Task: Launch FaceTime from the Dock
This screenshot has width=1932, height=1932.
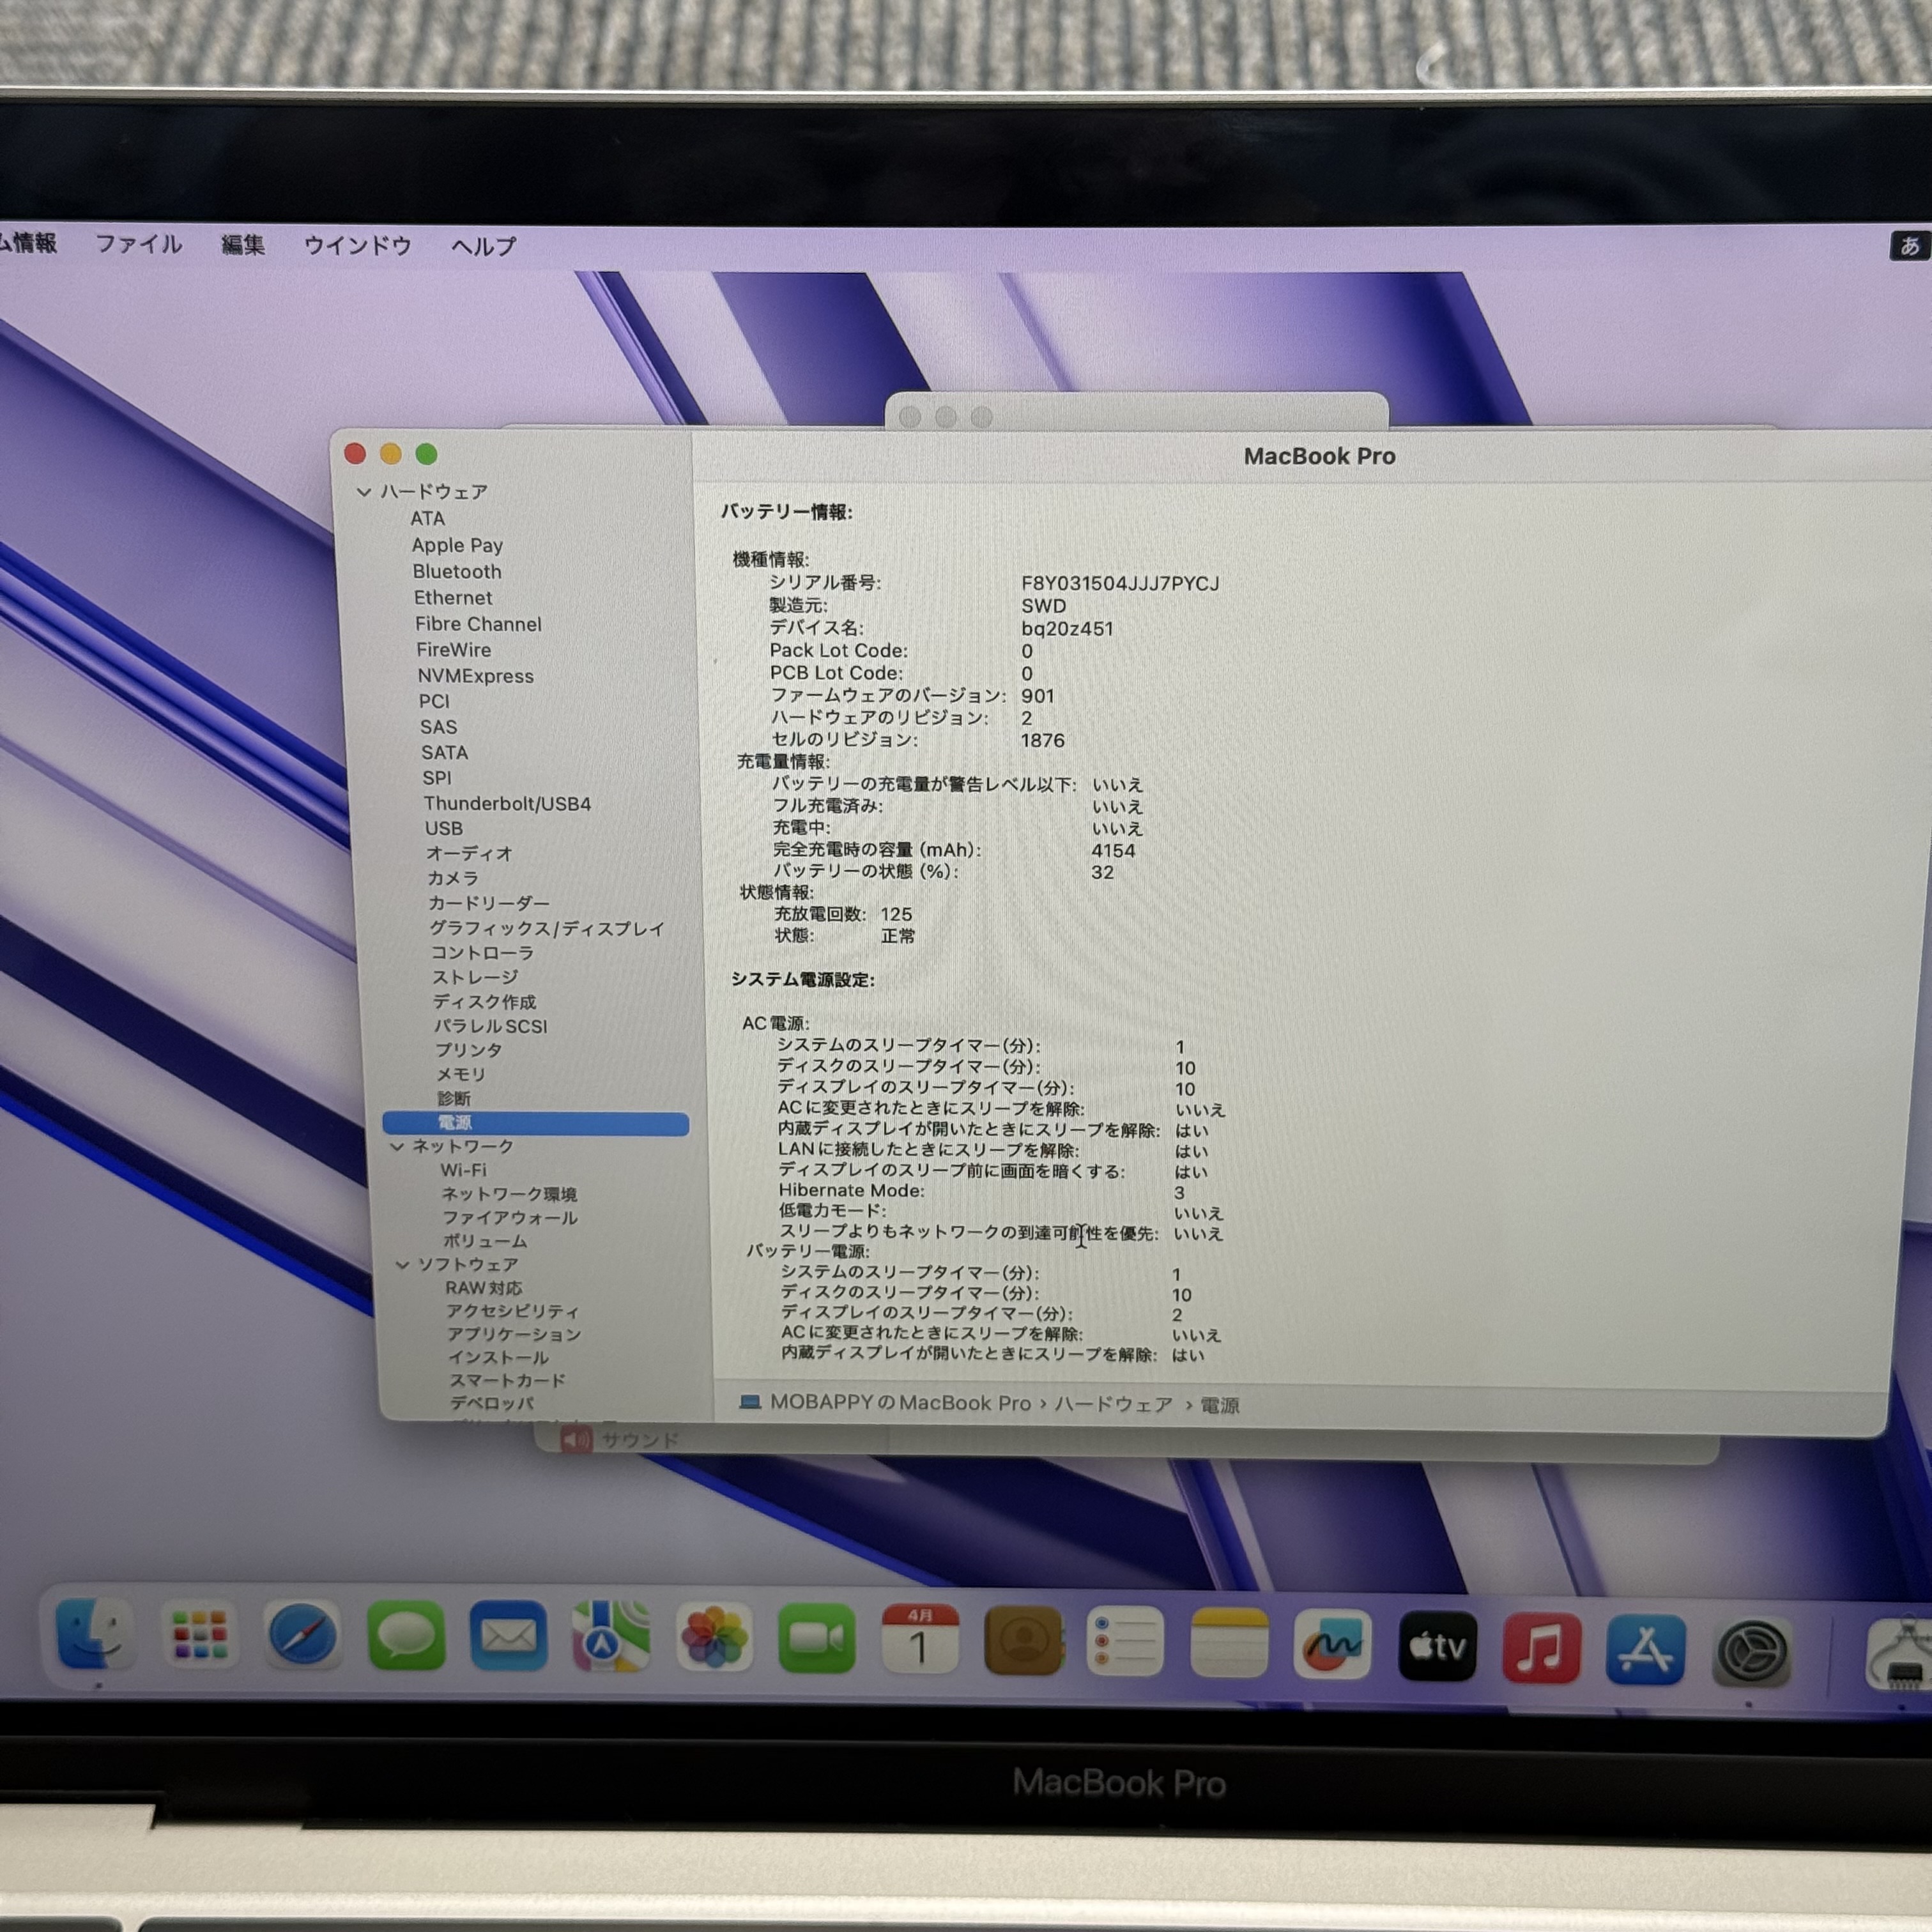Action: point(817,1639)
